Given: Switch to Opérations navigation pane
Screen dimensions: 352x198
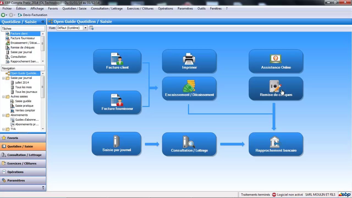Looking at the screenshot, I should pos(23,172).
